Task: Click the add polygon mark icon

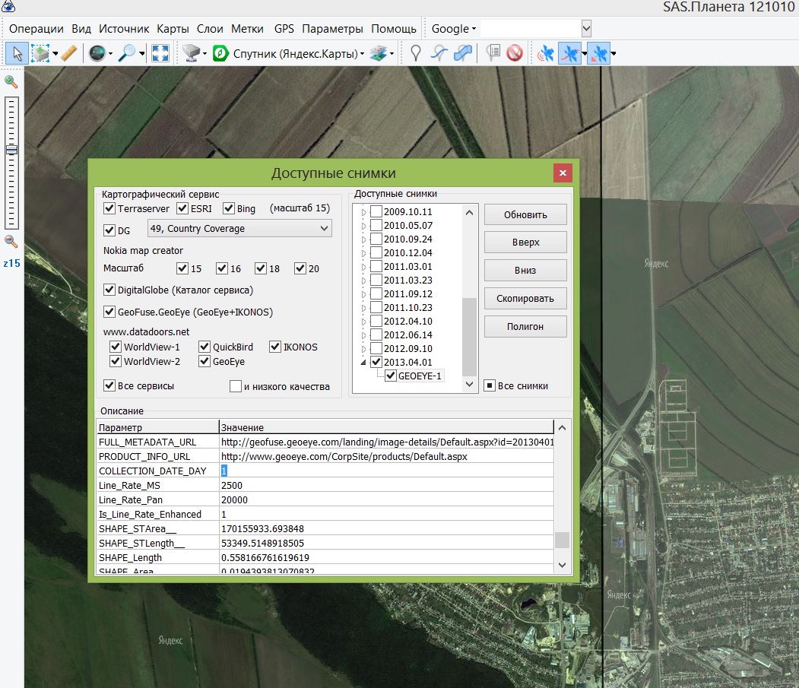Action: 462,53
